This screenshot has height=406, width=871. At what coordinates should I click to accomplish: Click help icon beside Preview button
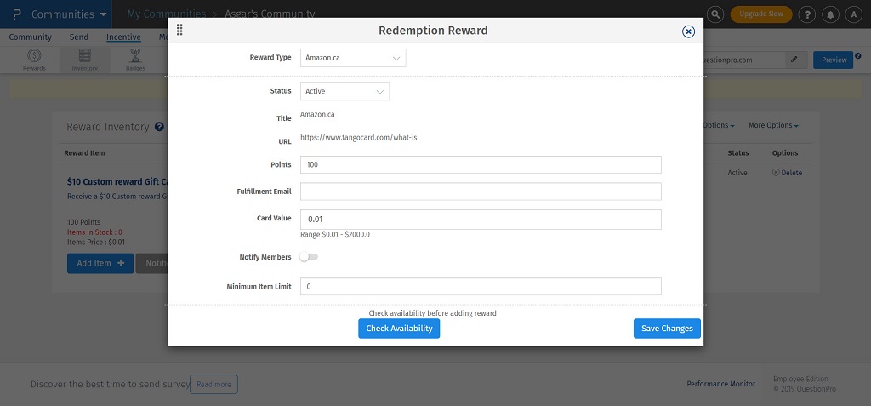[x=858, y=55]
